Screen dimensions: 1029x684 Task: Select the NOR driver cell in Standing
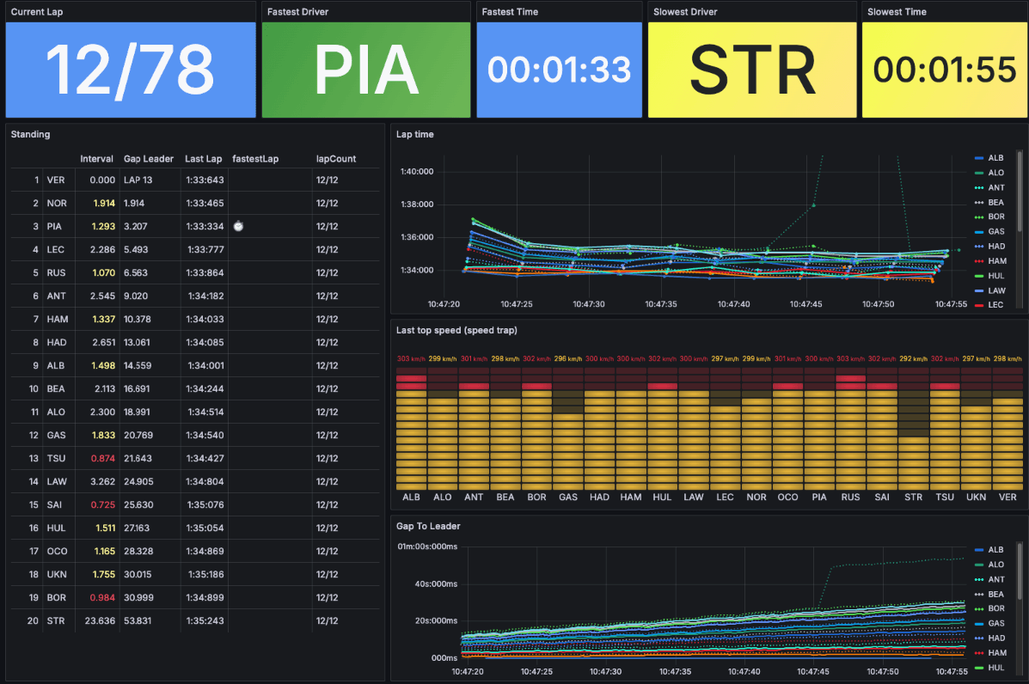pyautogui.click(x=57, y=204)
